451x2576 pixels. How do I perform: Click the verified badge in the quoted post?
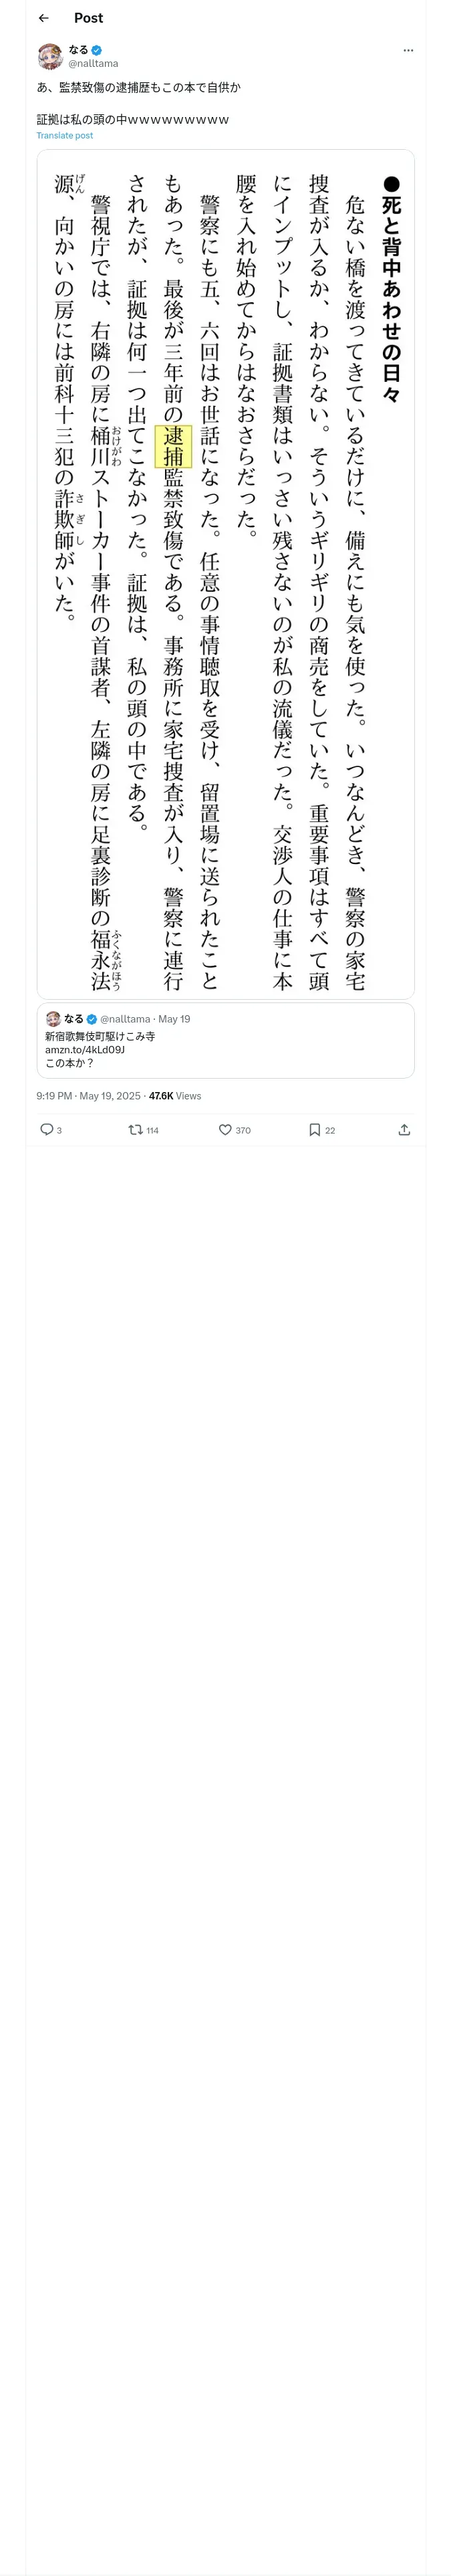91,1019
